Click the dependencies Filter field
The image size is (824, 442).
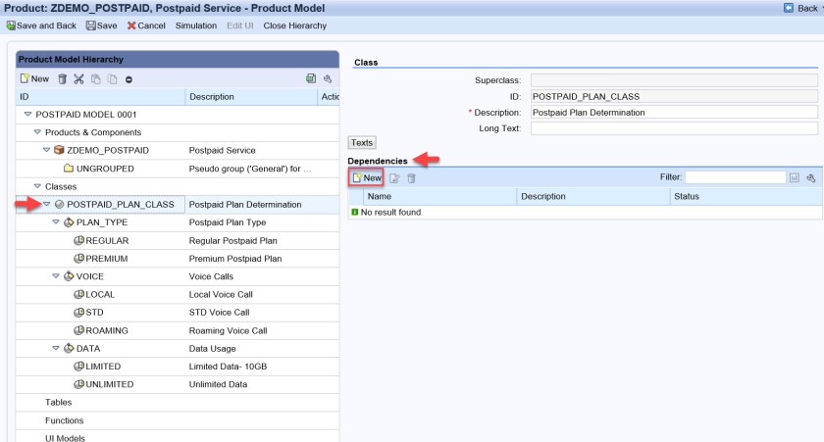click(735, 177)
